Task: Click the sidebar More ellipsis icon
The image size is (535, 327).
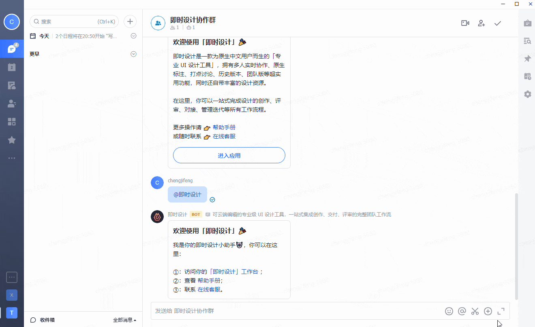Action: 12,158
